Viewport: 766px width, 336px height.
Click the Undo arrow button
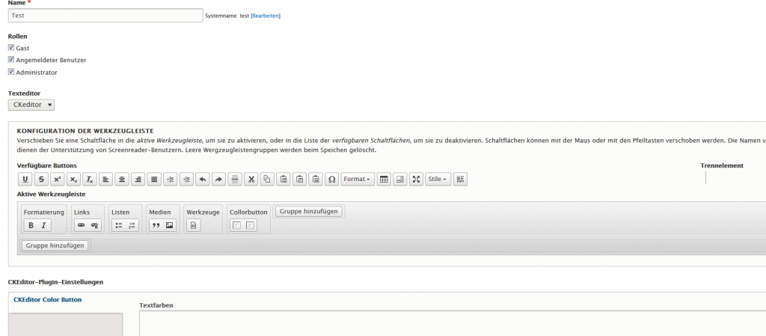coord(202,180)
